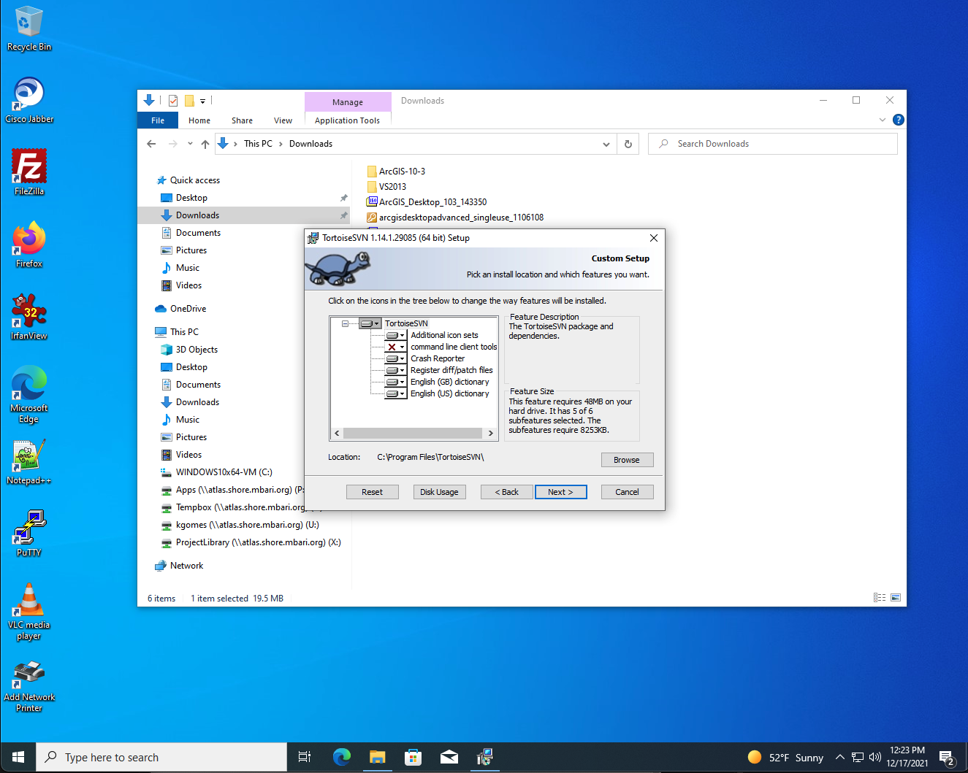Open recent locations dropdown in Explorer
Screen dimensions: 968x773
click(x=190, y=144)
